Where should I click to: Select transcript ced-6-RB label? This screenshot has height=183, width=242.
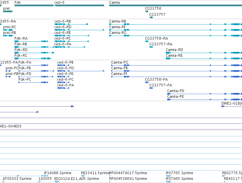63,21
